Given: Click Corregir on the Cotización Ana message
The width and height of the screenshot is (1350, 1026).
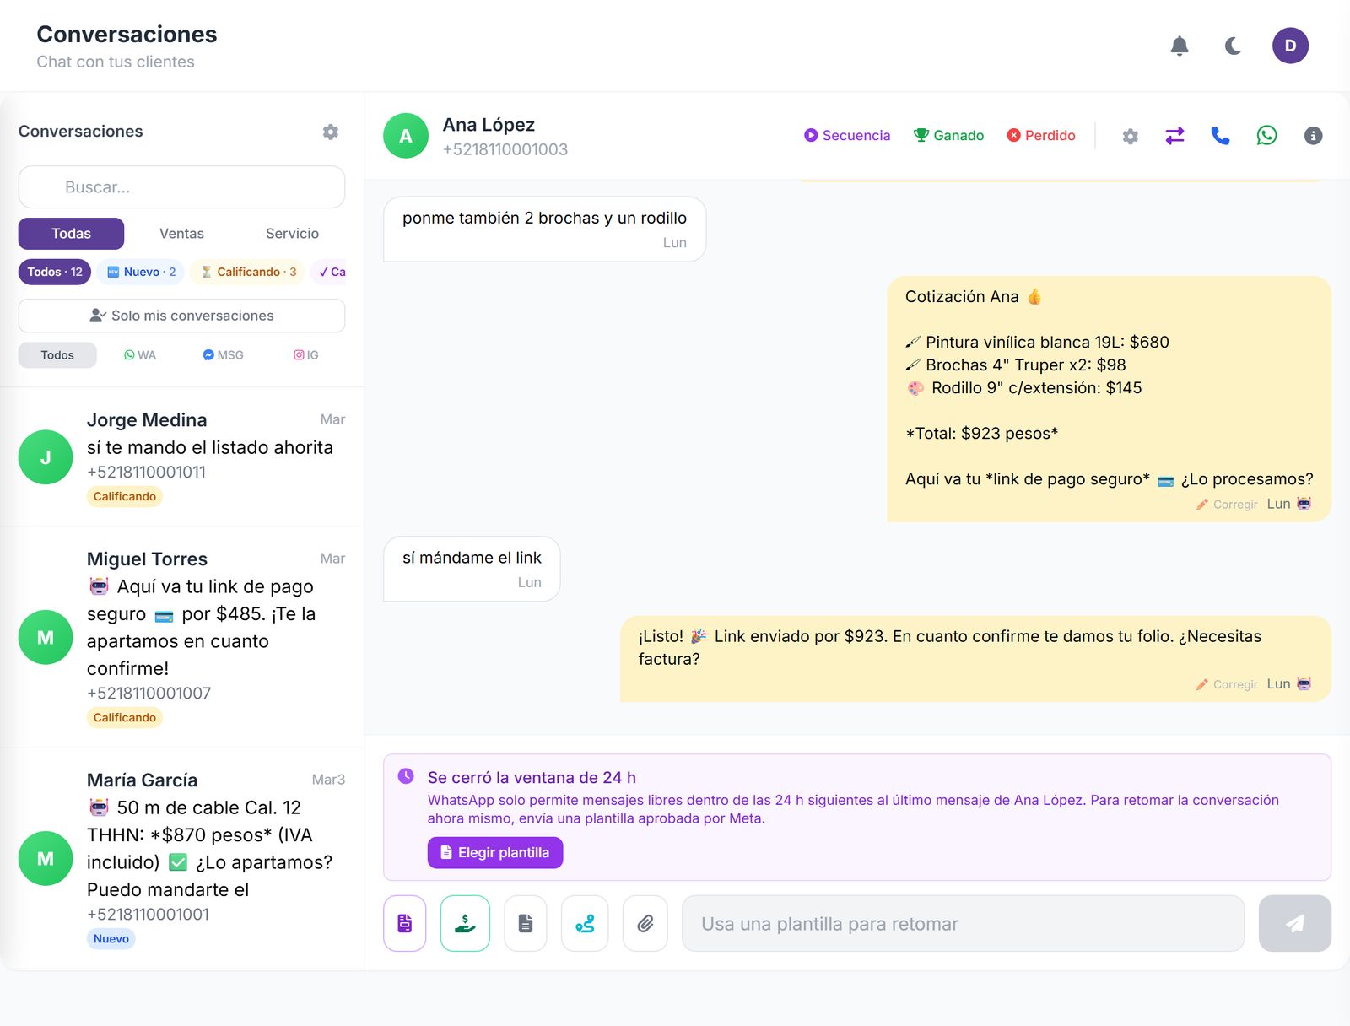Looking at the screenshot, I should click(1227, 505).
